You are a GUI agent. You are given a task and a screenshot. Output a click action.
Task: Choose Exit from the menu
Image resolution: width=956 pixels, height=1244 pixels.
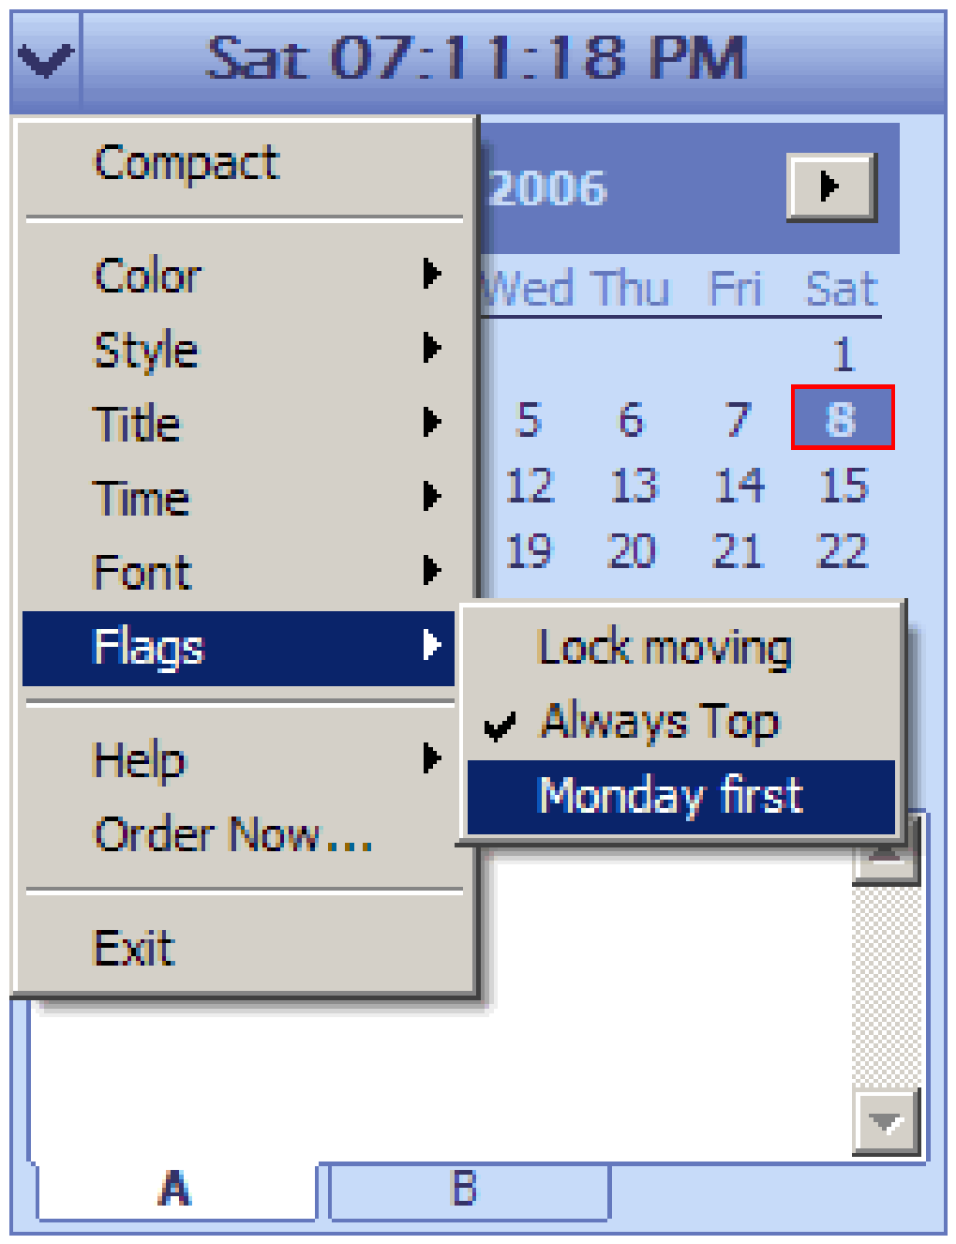(135, 948)
